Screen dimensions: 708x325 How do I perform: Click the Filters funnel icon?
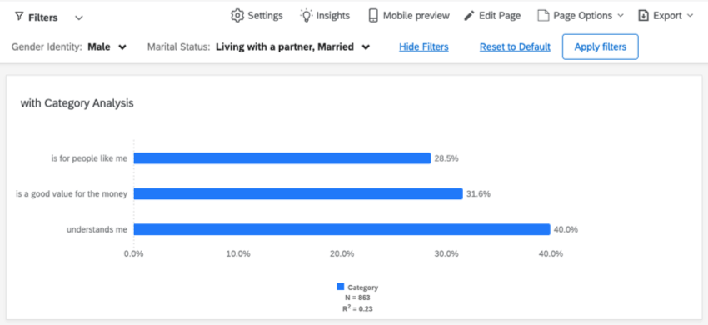[x=18, y=17]
